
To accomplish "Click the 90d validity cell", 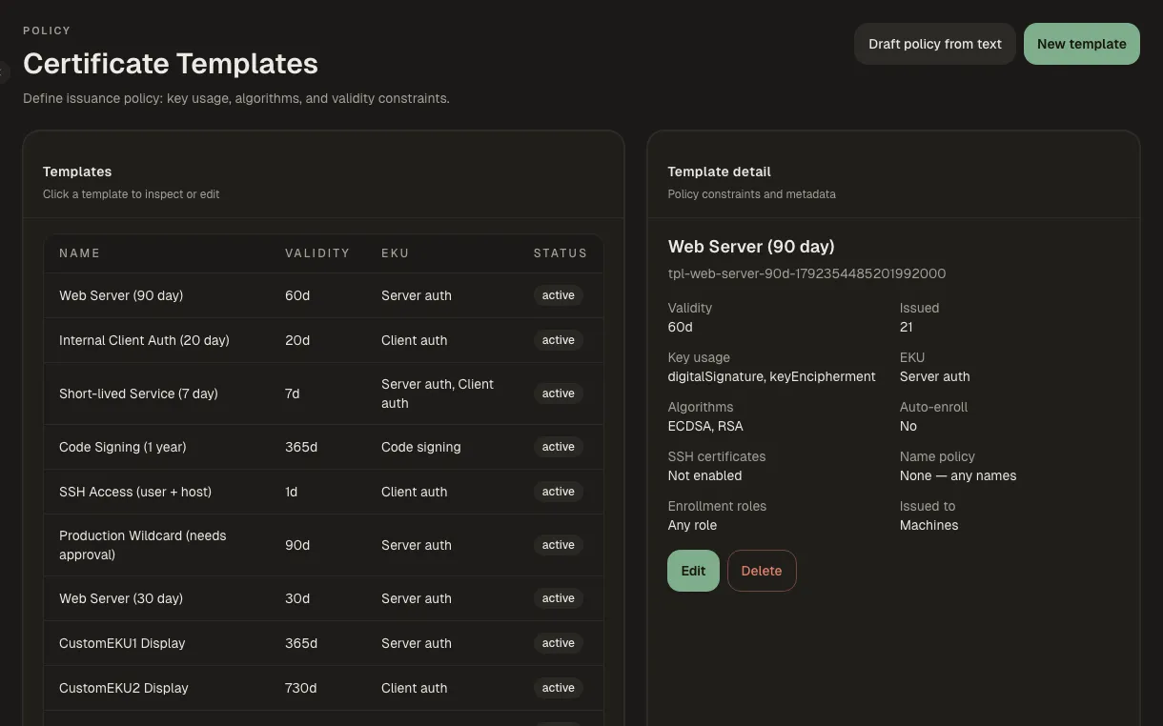I will (x=297, y=545).
